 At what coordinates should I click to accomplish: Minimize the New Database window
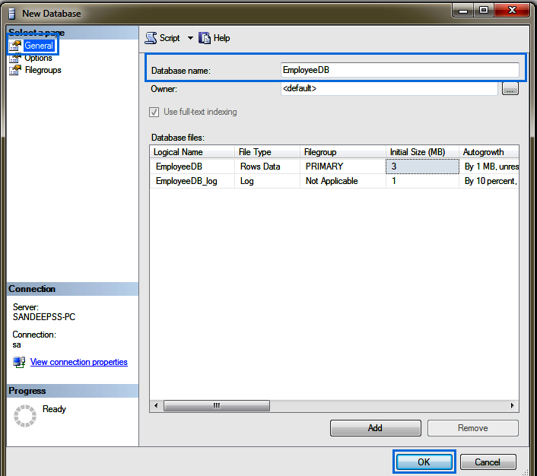463,11
